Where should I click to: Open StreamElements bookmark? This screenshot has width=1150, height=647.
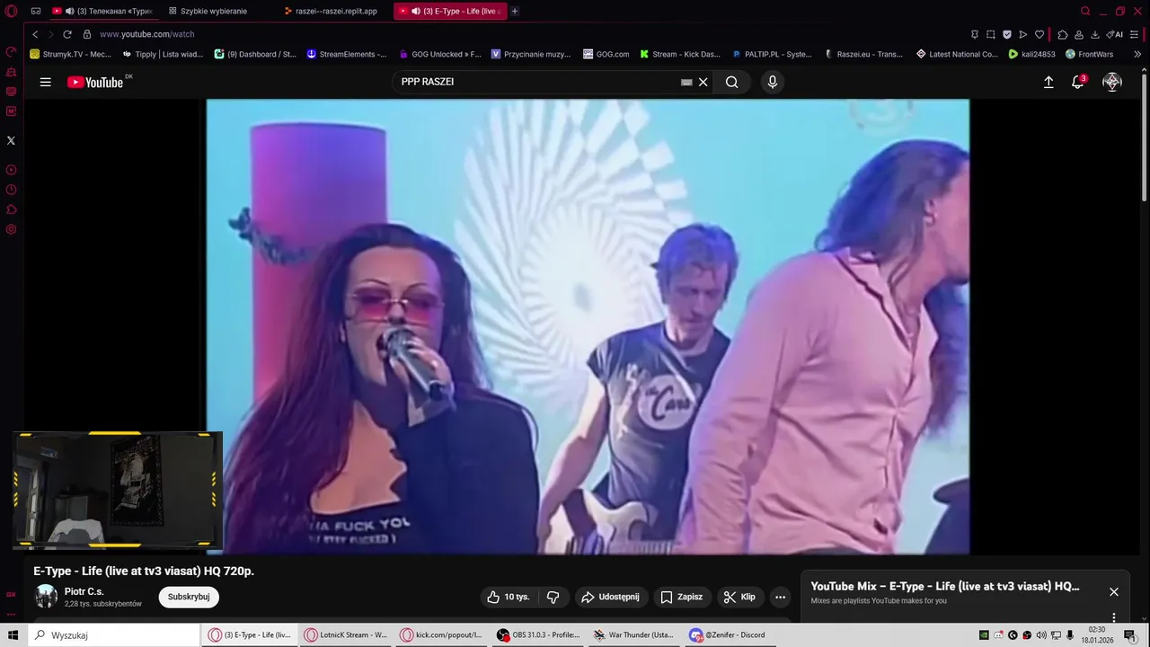tap(347, 54)
